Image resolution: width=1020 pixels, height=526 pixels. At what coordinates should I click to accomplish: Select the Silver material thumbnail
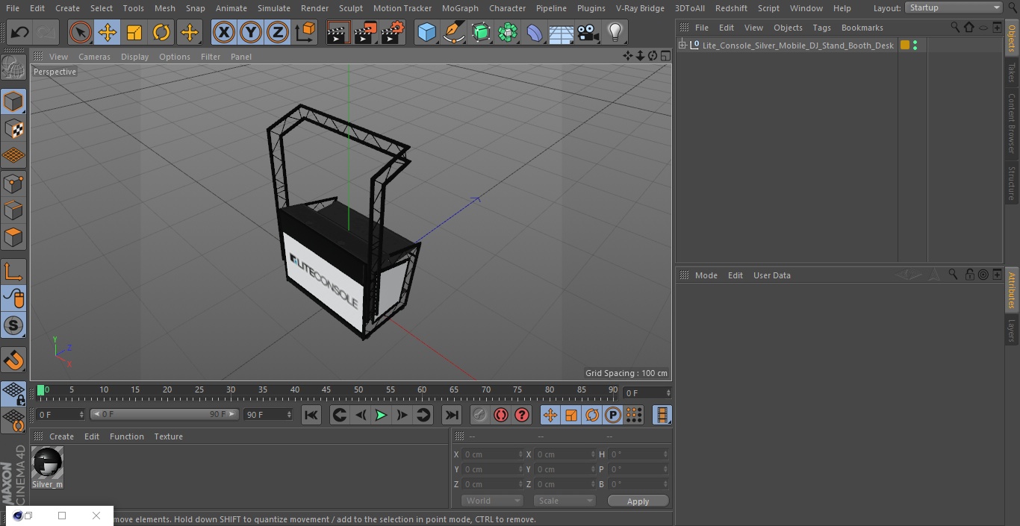48,463
